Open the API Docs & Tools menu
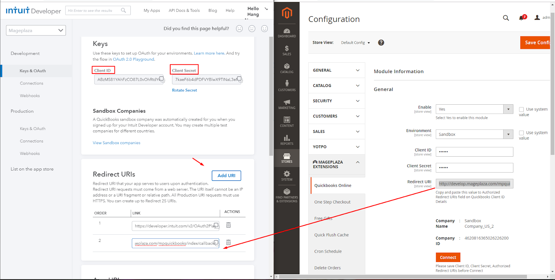The image size is (555, 280). tap(184, 10)
